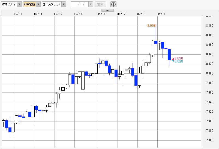Select the 09/11 date on time axis
Viewport: 219px width, 149px height.
coord(38,14)
